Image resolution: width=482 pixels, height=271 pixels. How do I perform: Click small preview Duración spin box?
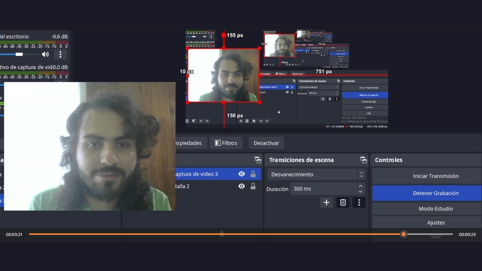click(x=323, y=93)
